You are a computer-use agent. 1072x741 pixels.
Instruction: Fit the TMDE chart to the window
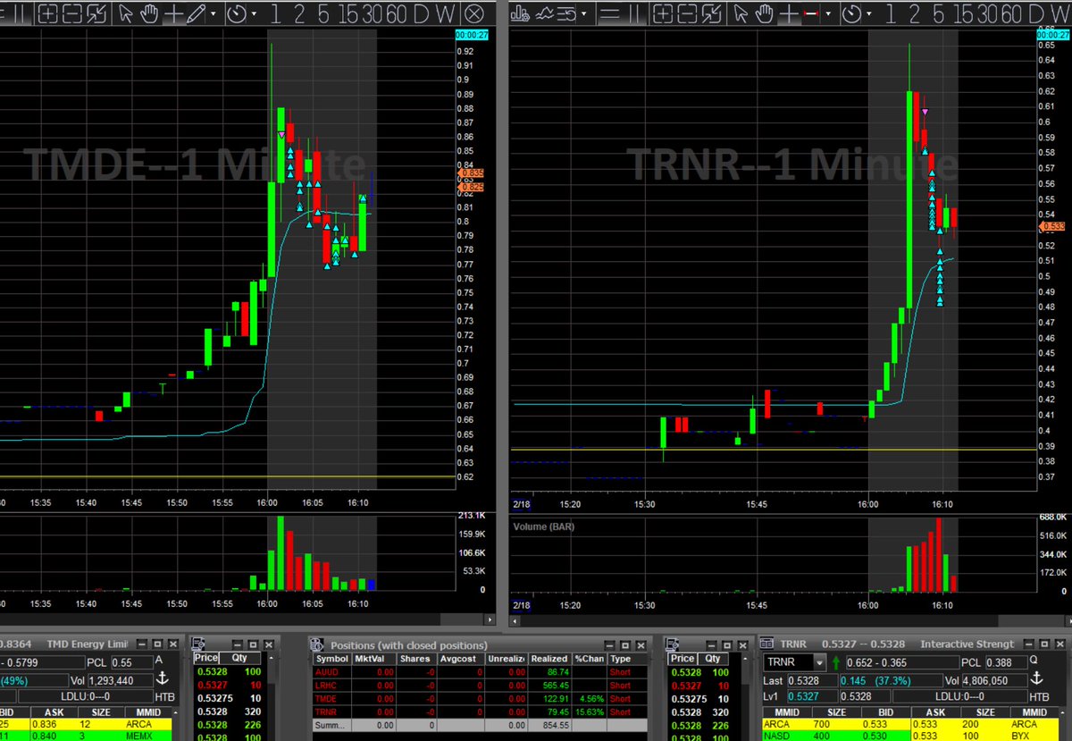coord(96,14)
